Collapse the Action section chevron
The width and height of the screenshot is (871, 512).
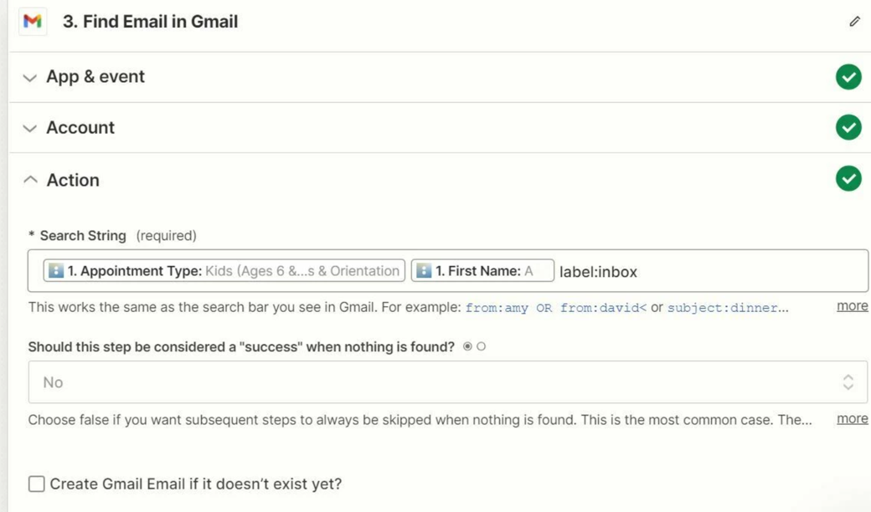(30, 180)
